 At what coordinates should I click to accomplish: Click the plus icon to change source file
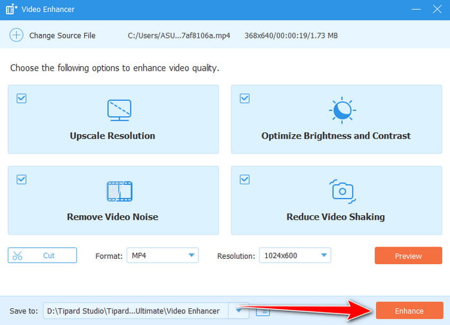point(16,35)
